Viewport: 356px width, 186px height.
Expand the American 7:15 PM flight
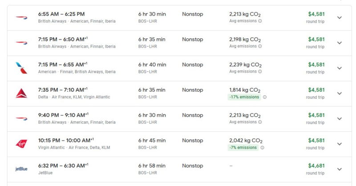[x=340, y=68]
